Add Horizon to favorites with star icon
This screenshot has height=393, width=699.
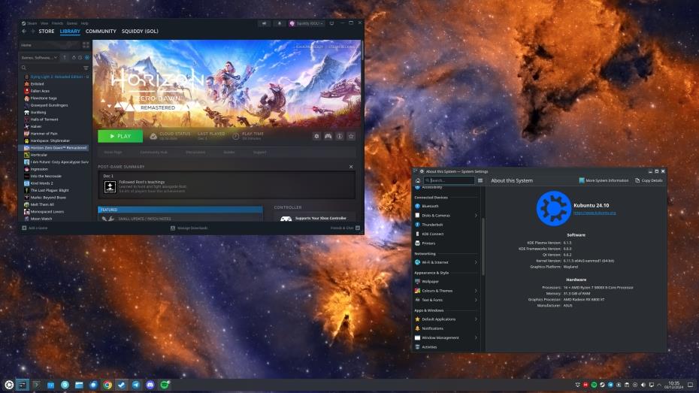[x=351, y=136]
